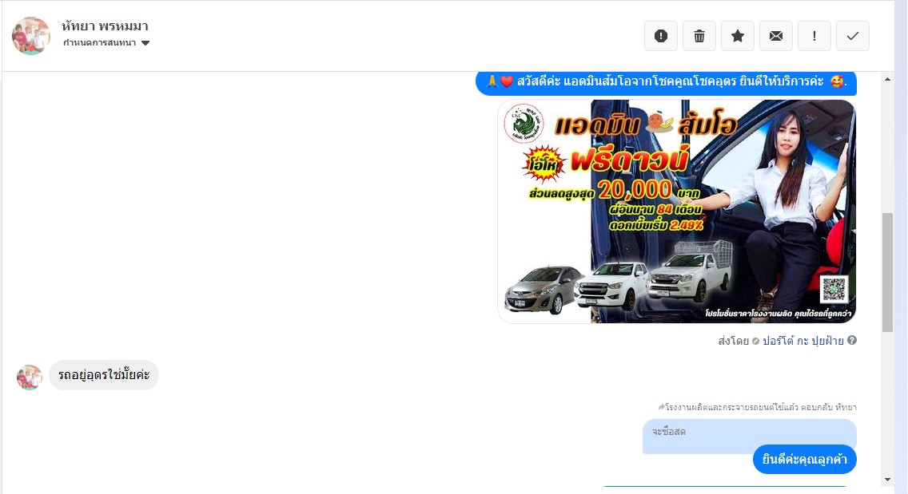Click sender name ปอร์โต้ กะ ปุยฝ้าย

(x=802, y=341)
